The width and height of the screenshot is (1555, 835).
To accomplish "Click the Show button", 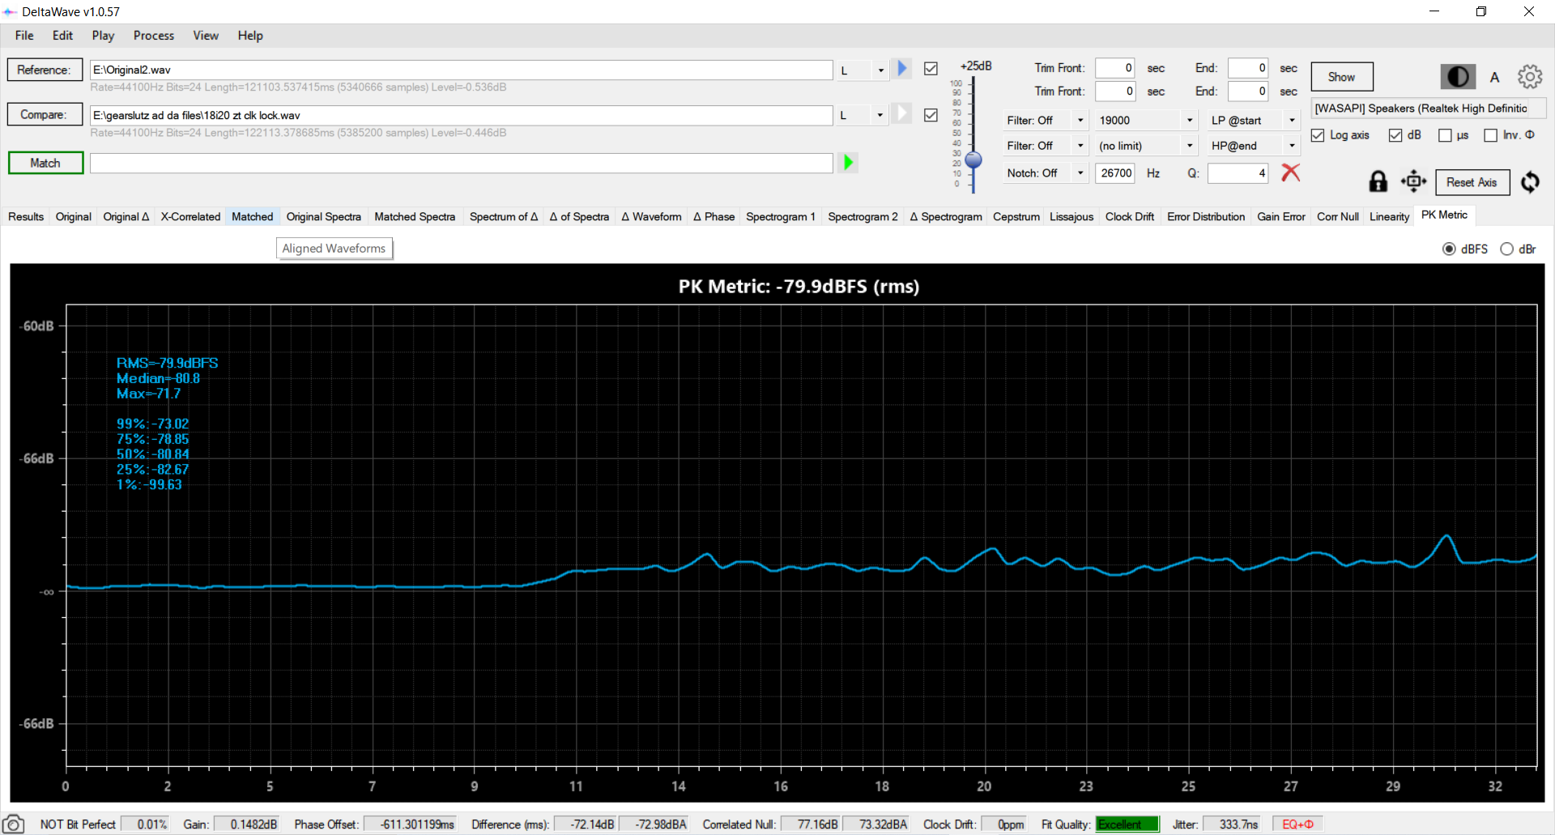I will coord(1342,77).
